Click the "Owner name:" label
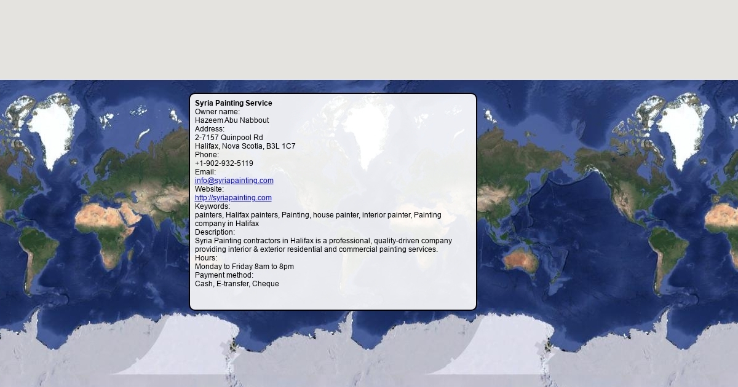 [217, 112]
